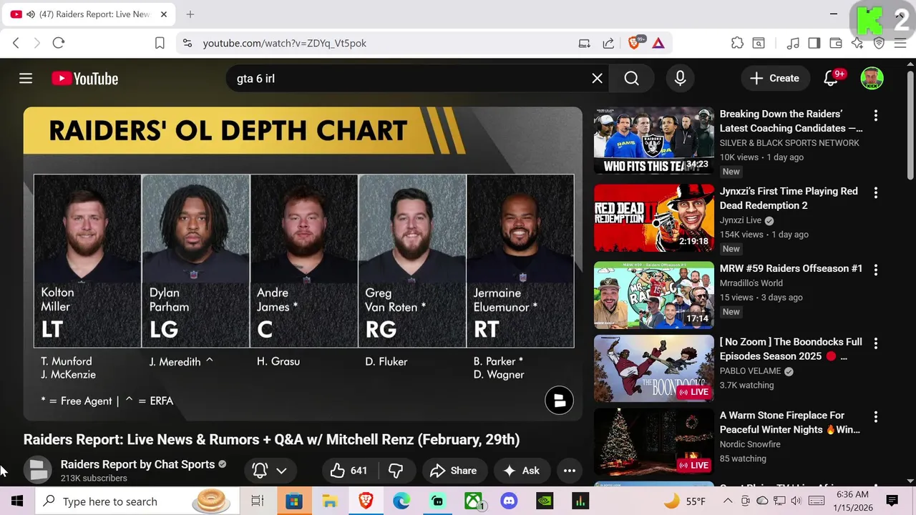This screenshot has height=515, width=916.
Task: Open more actions ellipsis under video
Action: click(570, 471)
